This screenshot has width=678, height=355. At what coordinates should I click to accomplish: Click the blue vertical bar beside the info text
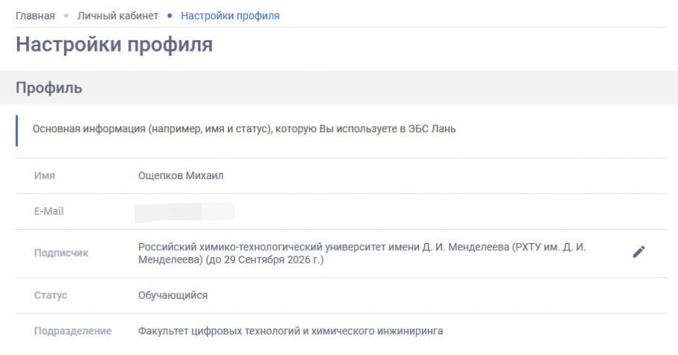click(x=17, y=130)
